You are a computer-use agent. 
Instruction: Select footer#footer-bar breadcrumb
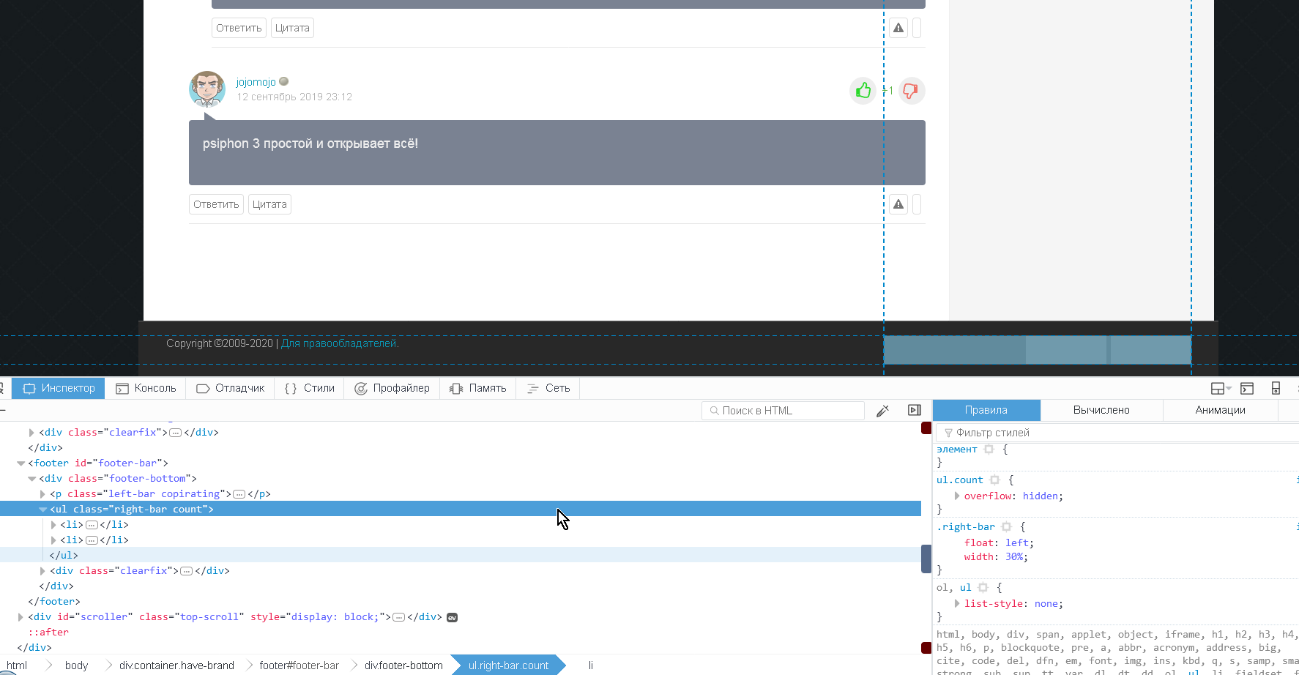[299, 665]
